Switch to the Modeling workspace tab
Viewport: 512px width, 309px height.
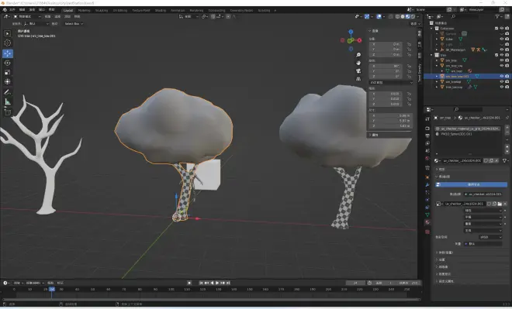coord(85,10)
